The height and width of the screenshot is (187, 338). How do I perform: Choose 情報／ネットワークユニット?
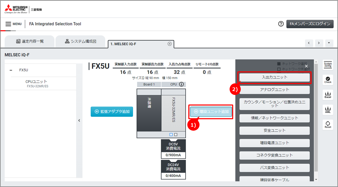pos(274,118)
